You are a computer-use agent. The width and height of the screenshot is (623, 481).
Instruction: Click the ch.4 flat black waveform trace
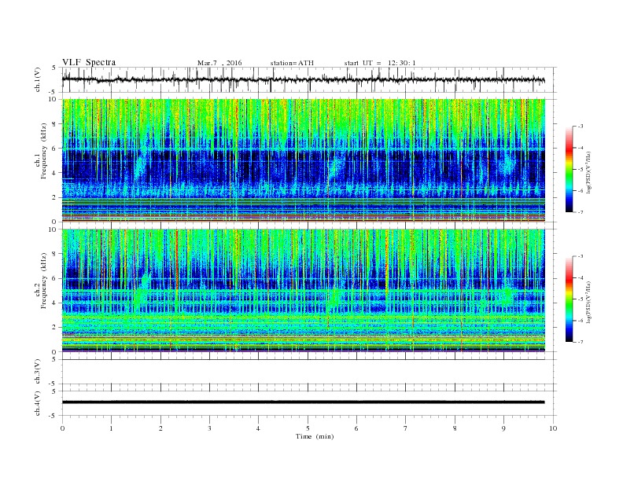click(x=304, y=402)
